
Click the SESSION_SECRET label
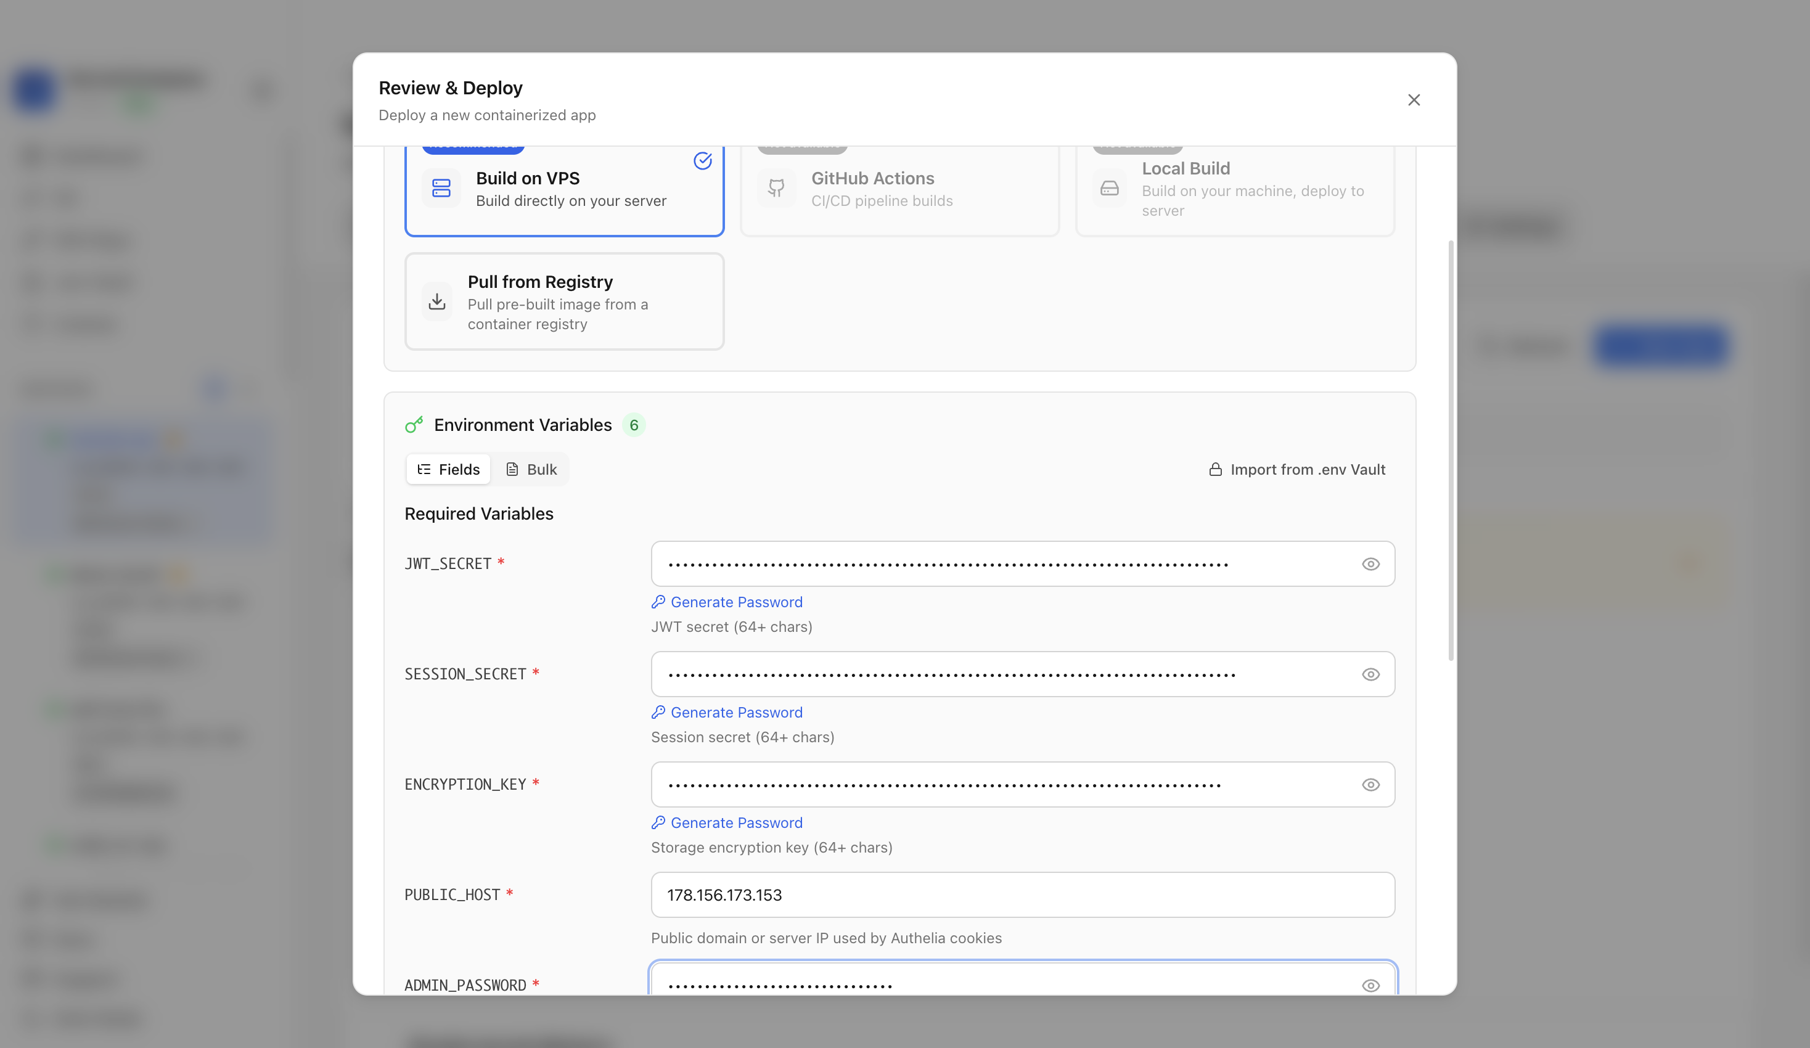(465, 674)
